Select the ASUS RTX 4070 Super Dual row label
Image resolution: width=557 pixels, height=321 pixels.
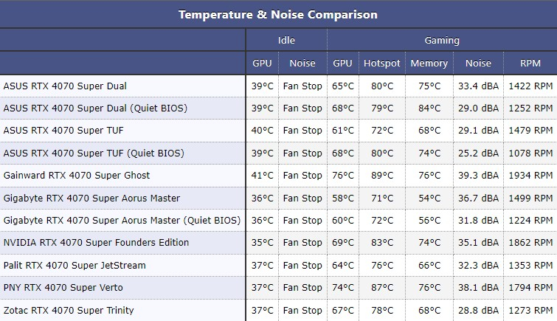click(x=65, y=86)
